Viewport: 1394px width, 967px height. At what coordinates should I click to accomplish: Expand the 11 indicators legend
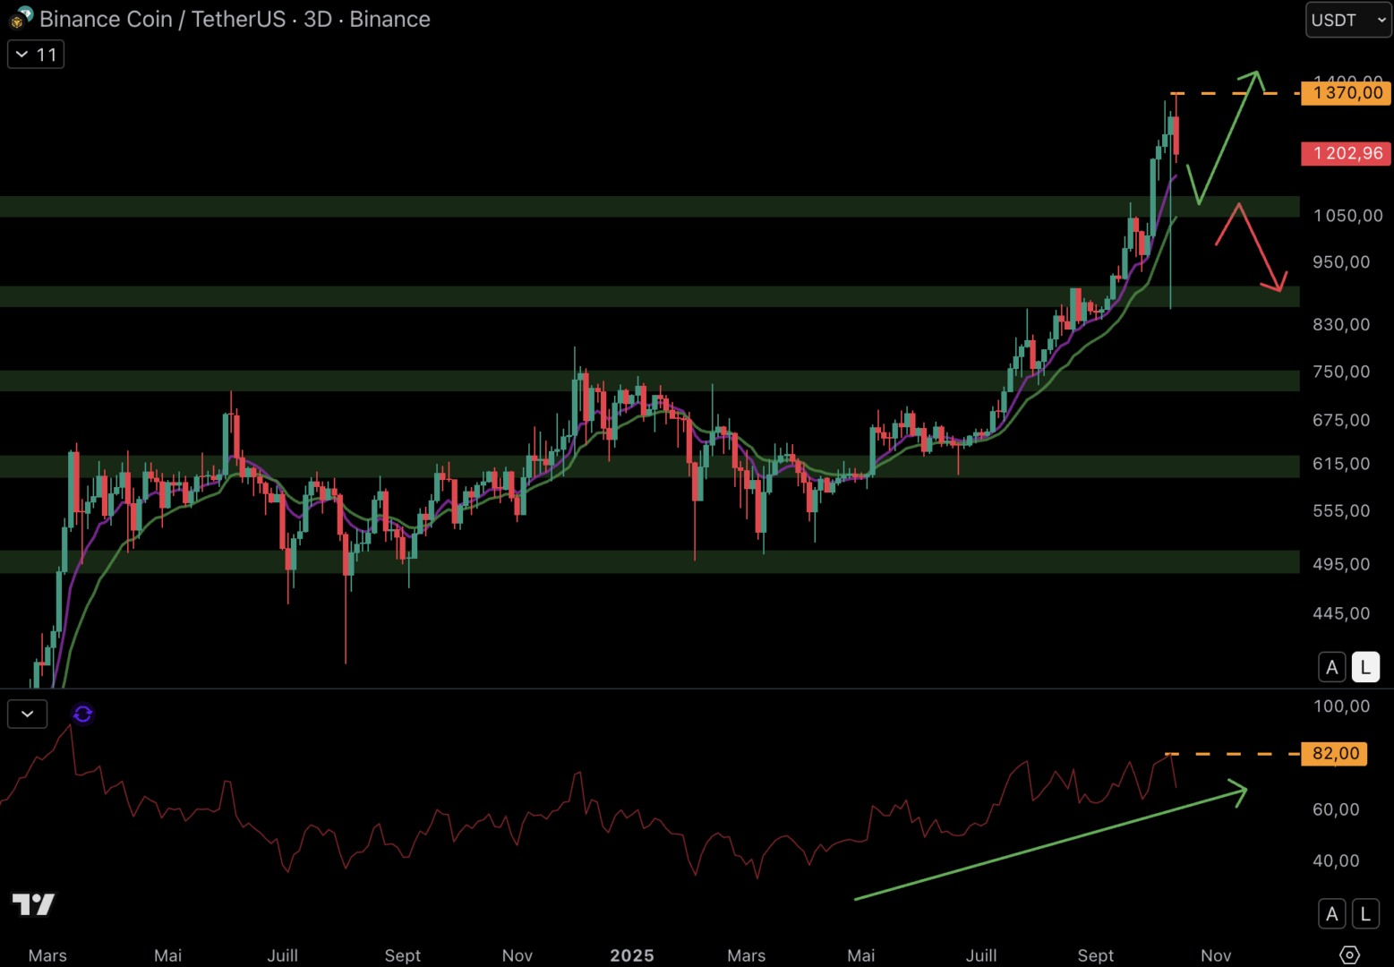(x=36, y=55)
